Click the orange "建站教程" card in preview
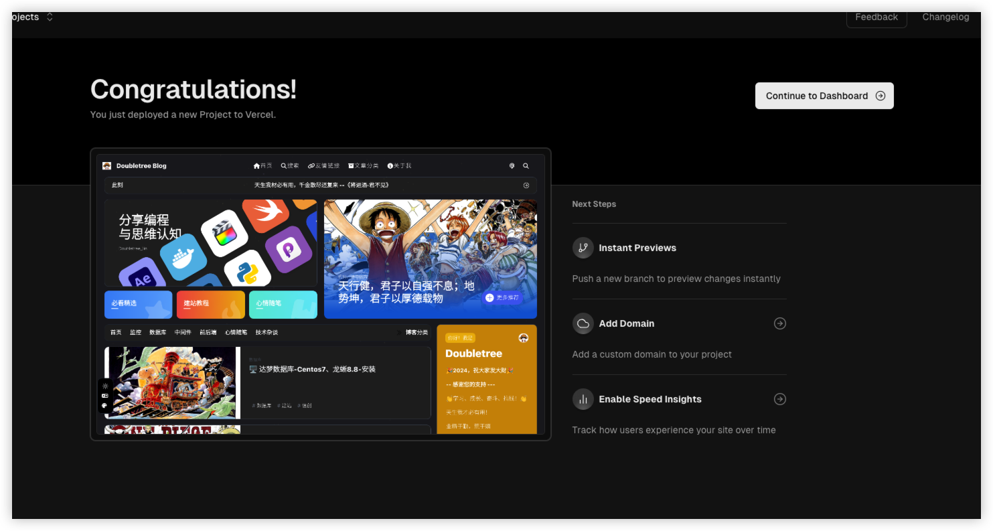 (211, 305)
